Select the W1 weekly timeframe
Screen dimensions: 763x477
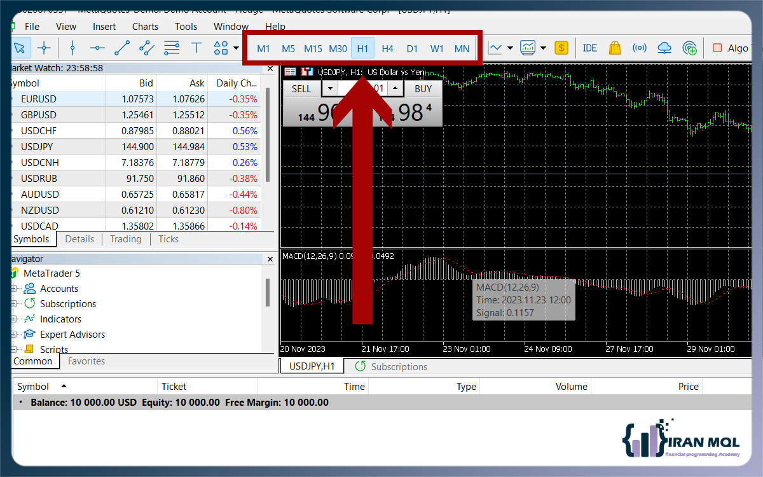point(437,48)
